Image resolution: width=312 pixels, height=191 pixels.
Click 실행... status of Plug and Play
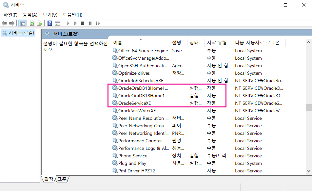click(195, 163)
